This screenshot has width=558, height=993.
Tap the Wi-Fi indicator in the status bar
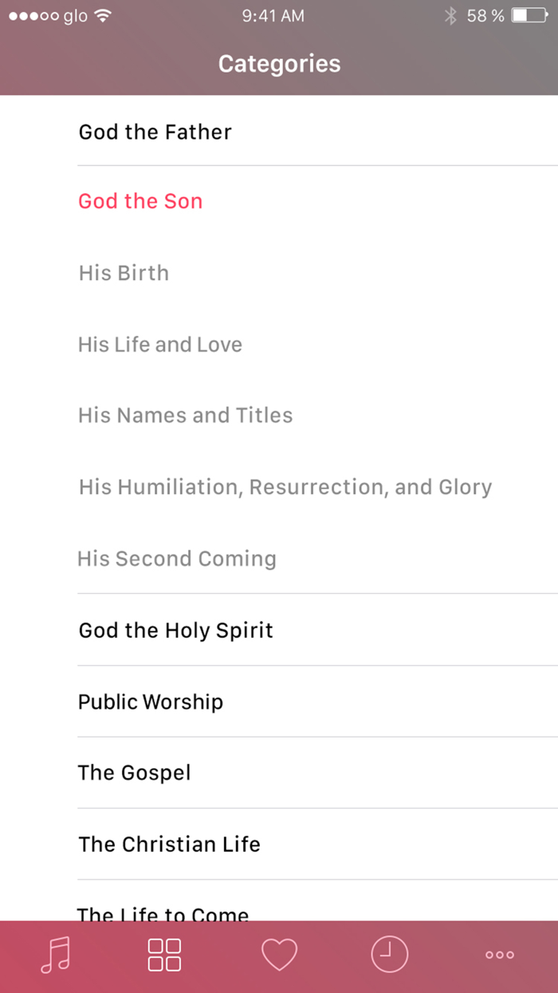(105, 14)
